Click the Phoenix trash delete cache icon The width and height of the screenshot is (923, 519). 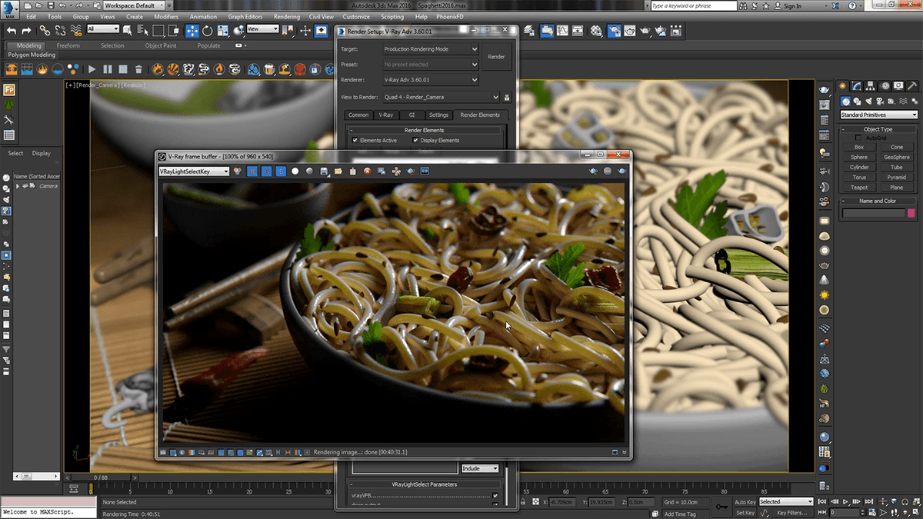(139, 69)
